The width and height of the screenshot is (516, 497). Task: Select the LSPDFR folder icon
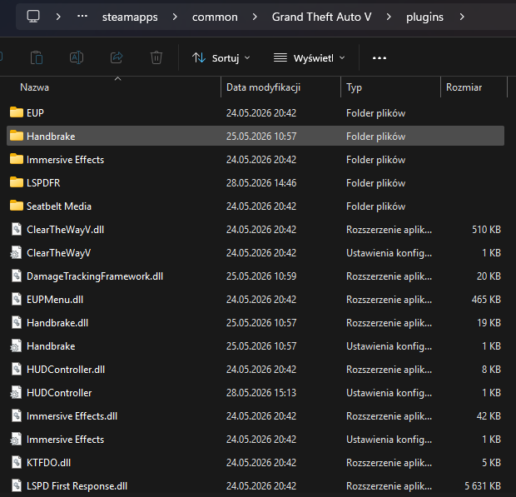click(17, 182)
